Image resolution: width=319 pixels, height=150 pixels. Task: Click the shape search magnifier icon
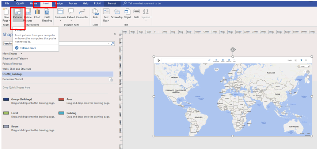click(x=113, y=43)
